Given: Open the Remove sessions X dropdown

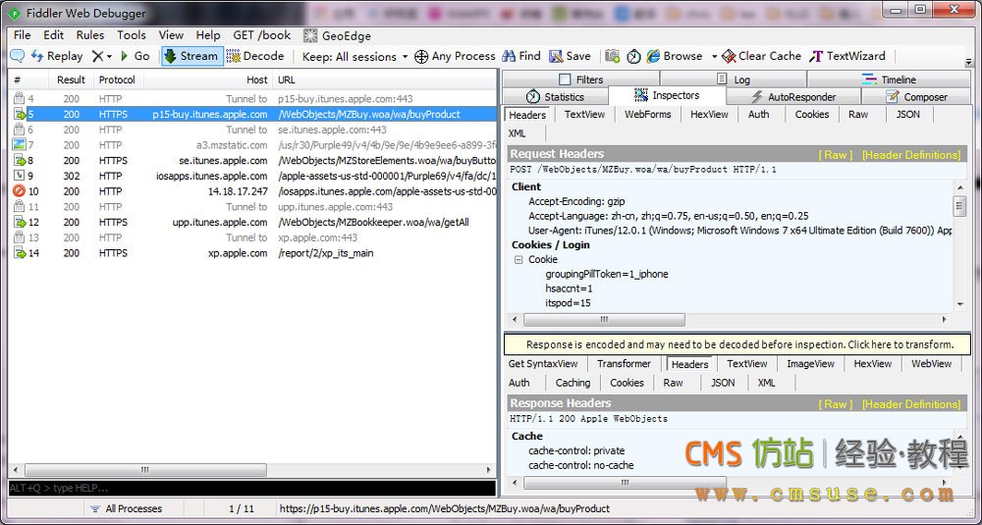Looking at the screenshot, I should pyautogui.click(x=101, y=56).
